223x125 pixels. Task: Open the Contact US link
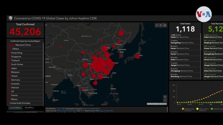point(108,111)
